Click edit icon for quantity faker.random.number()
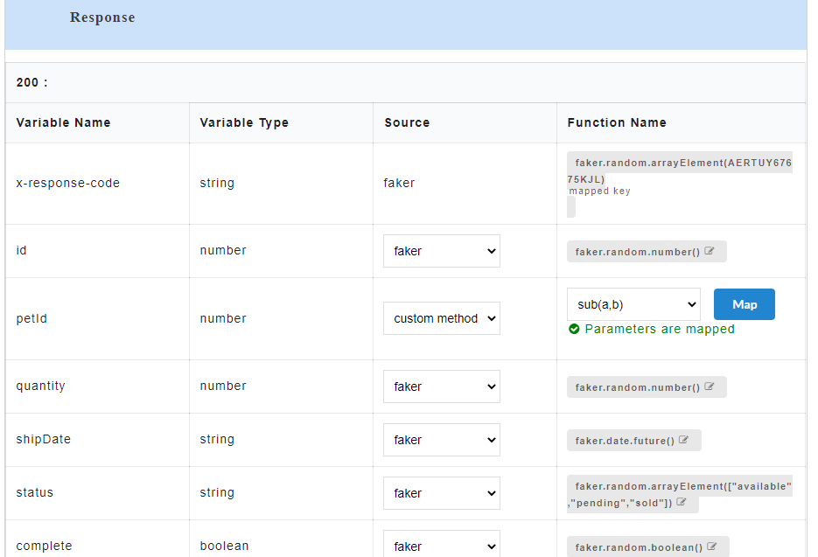 click(710, 387)
